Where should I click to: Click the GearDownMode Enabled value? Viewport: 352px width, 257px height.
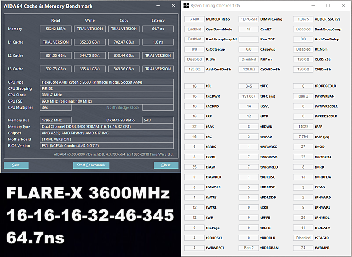[194, 29]
